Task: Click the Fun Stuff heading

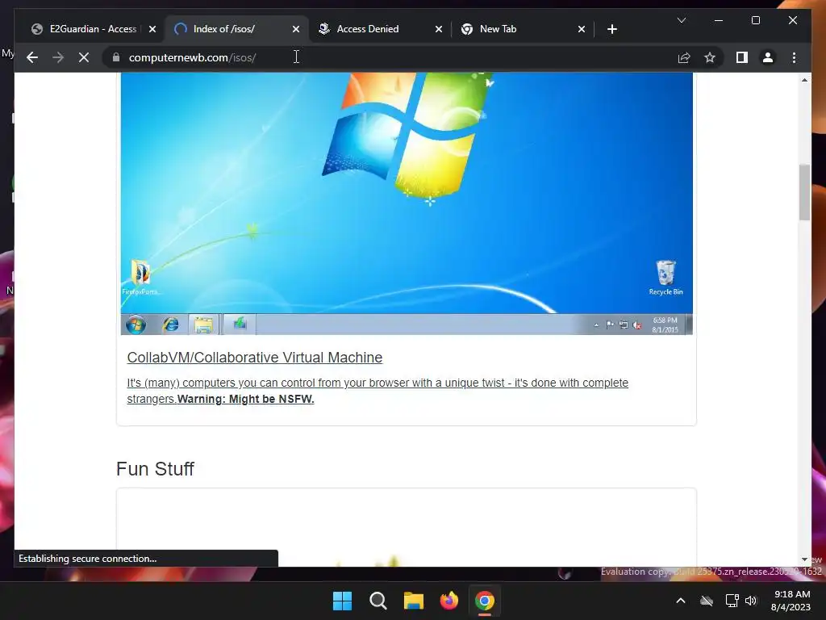Action: tap(155, 469)
